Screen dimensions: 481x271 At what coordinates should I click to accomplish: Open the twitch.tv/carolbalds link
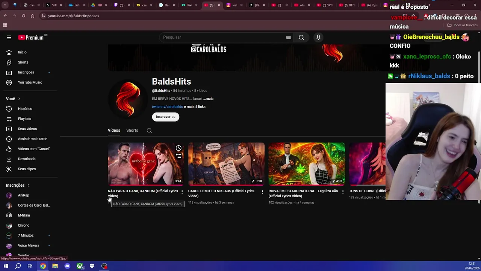(x=167, y=107)
